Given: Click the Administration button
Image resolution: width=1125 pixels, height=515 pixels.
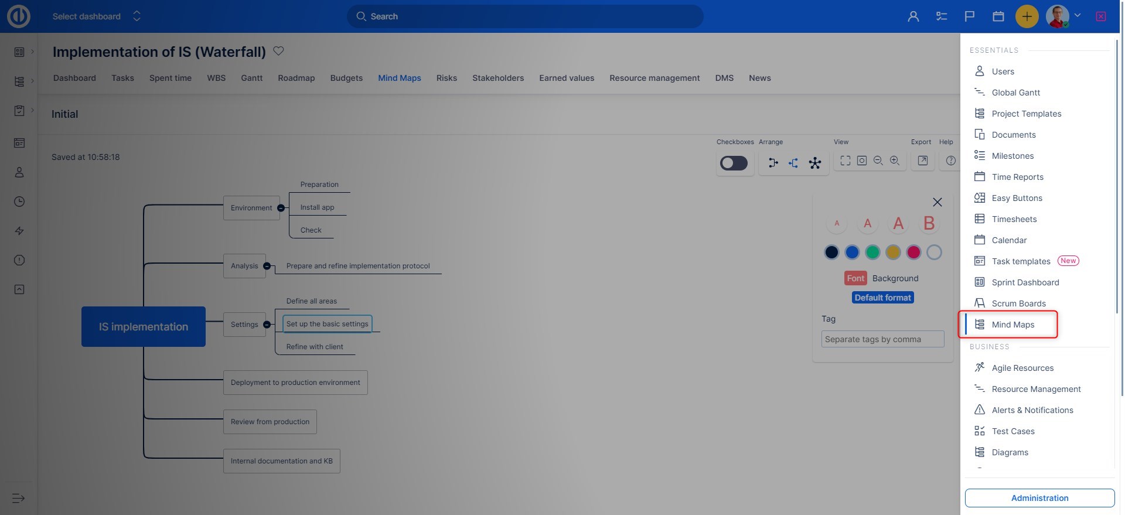Looking at the screenshot, I should [x=1039, y=498].
